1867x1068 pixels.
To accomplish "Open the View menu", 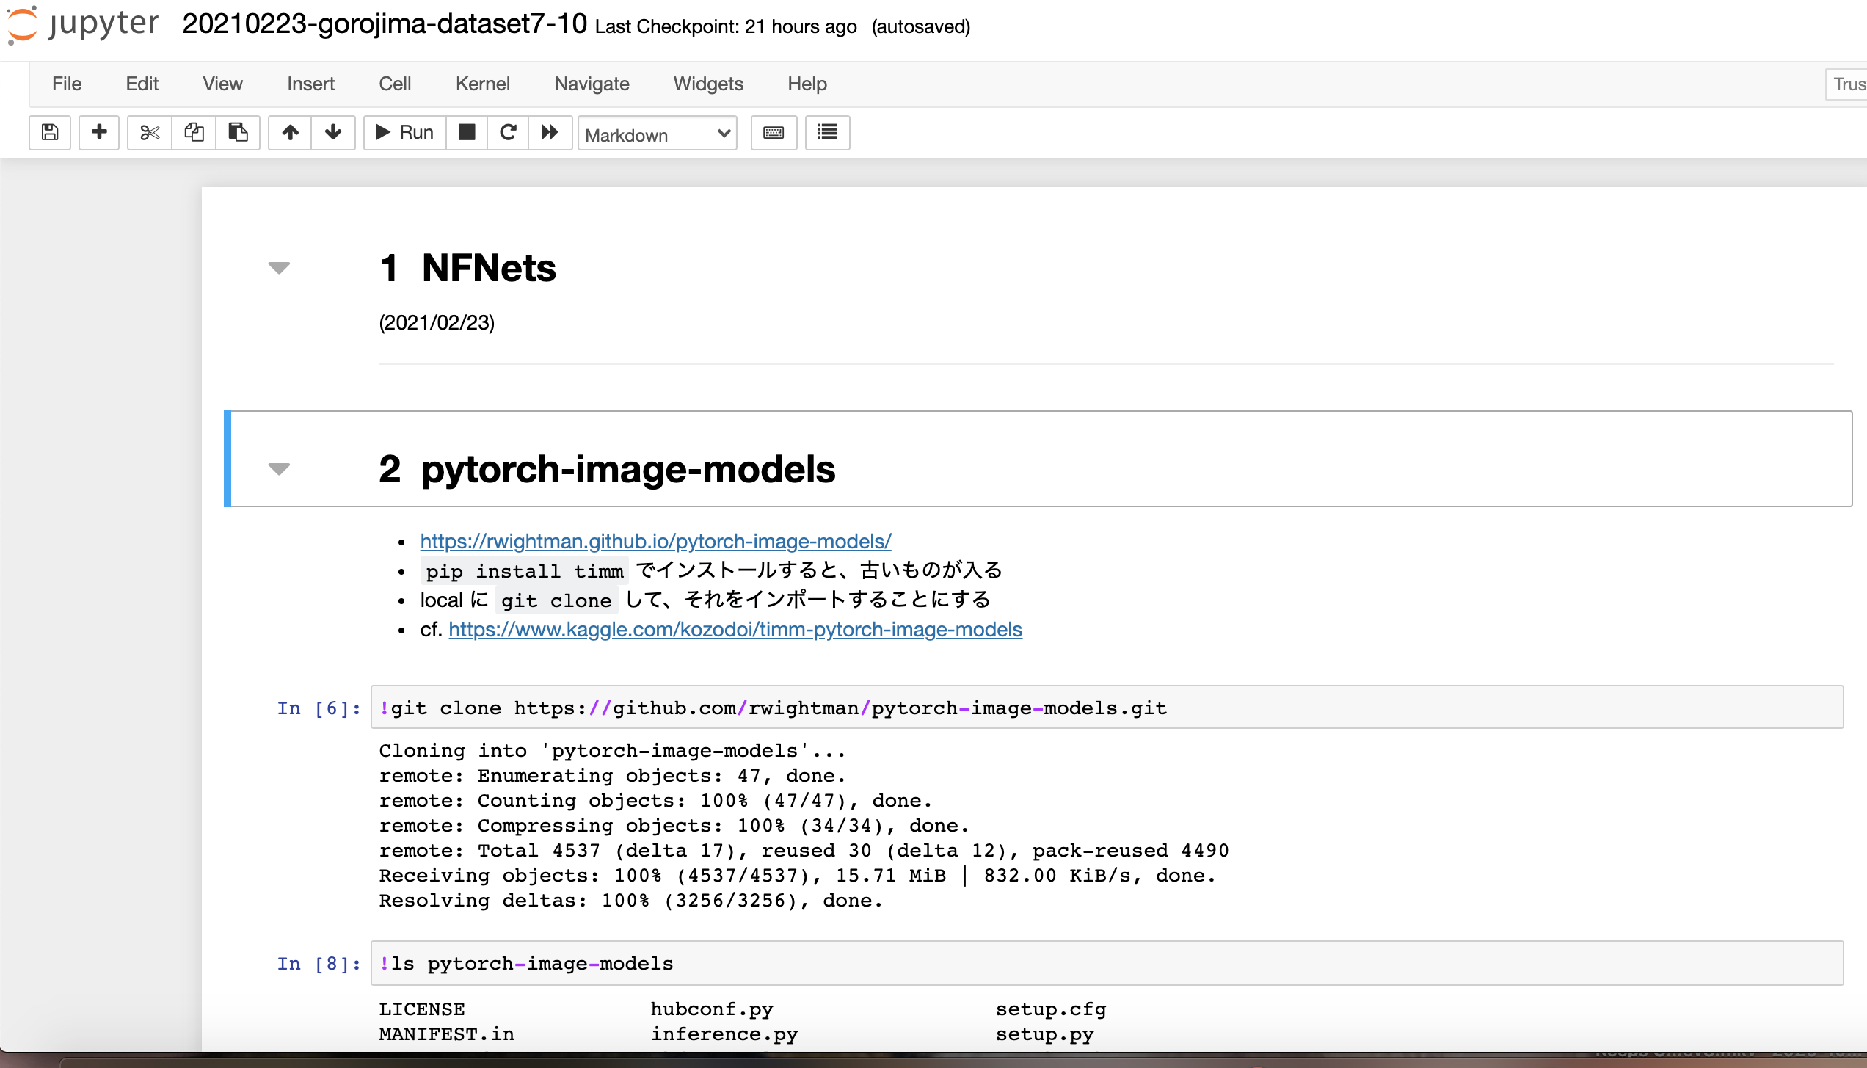I will (x=222, y=84).
